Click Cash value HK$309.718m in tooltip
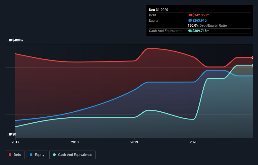The width and height of the screenshot is (258, 165). [x=198, y=31]
